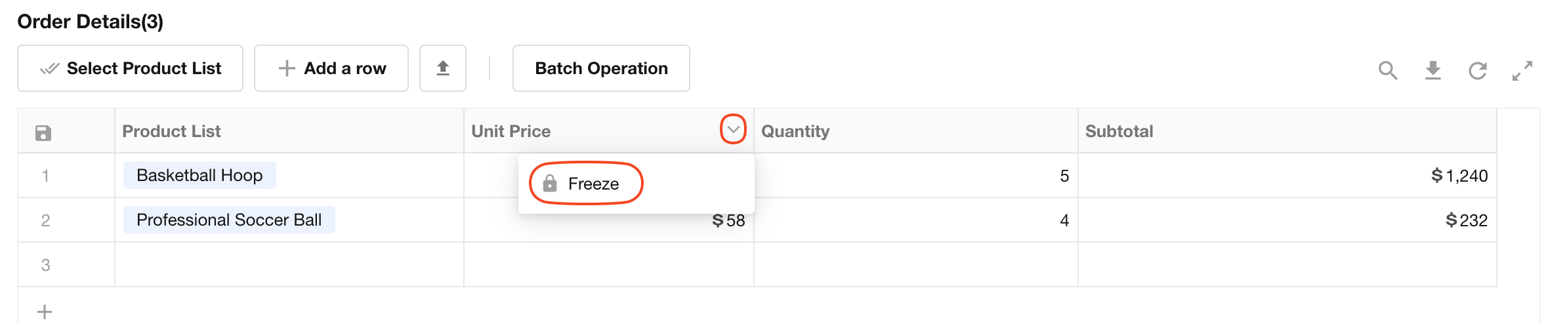Click the refresh icon

point(1478,70)
